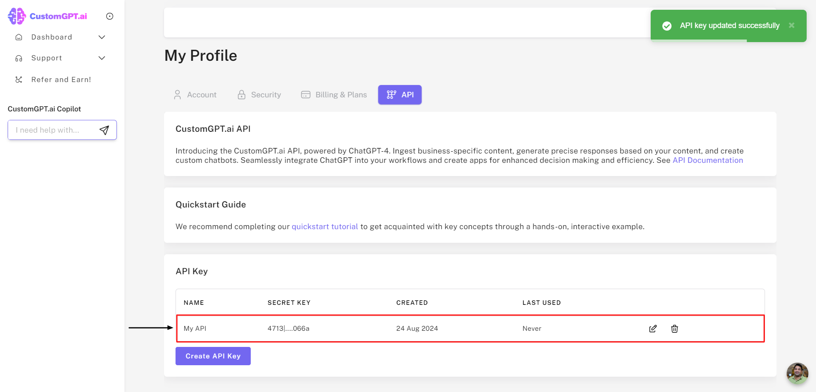
Task: Expand the Support chevron
Action: [x=102, y=58]
